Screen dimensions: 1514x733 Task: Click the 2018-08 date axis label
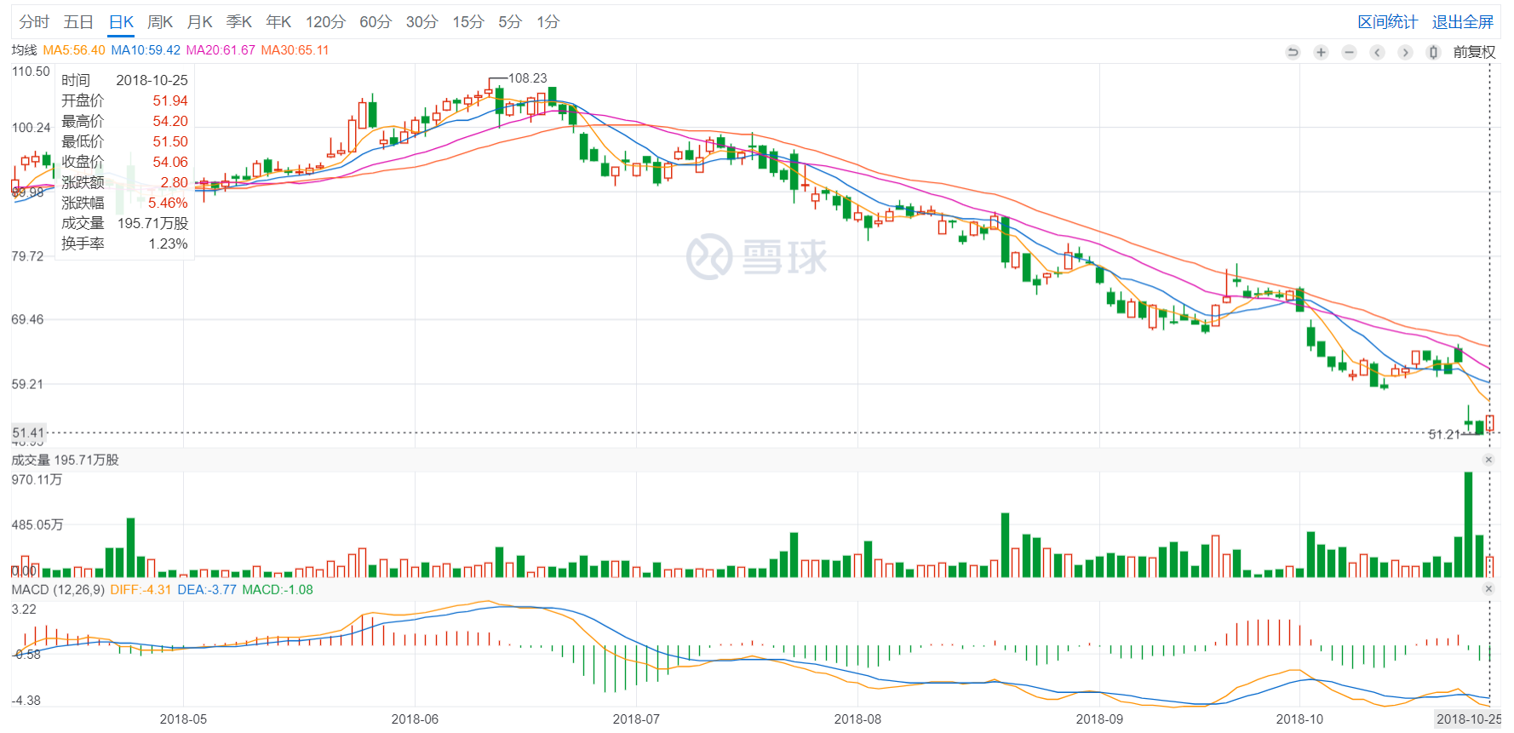(x=857, y=719)
